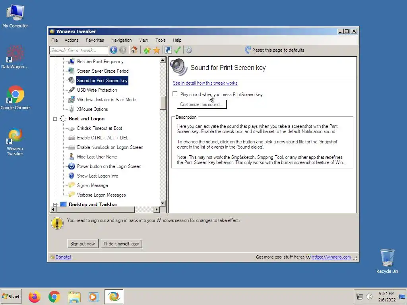This screenshot has width=407, height=305.
Task: Select Sound for Print Screen key item
Action: (102, 80)
